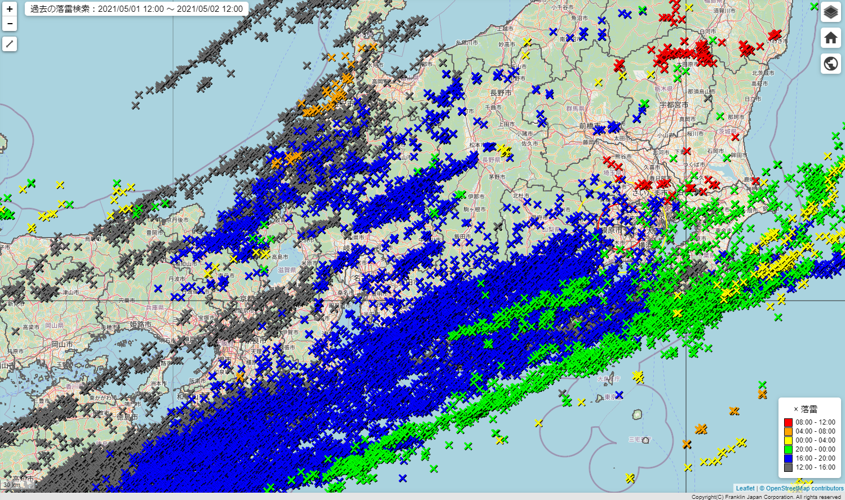Open the OpenStreetMap contributors link
The height and width of the screenshot is (500, 845).
point(804,488)
